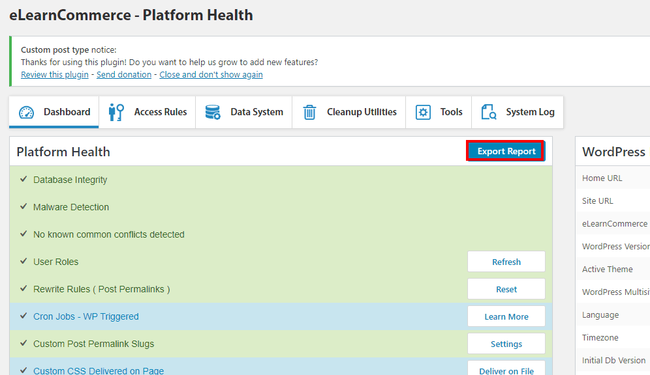Click the Tools gear icon
Image resolution: width=650 pixels, height=375 pixels.
[424, 113]
